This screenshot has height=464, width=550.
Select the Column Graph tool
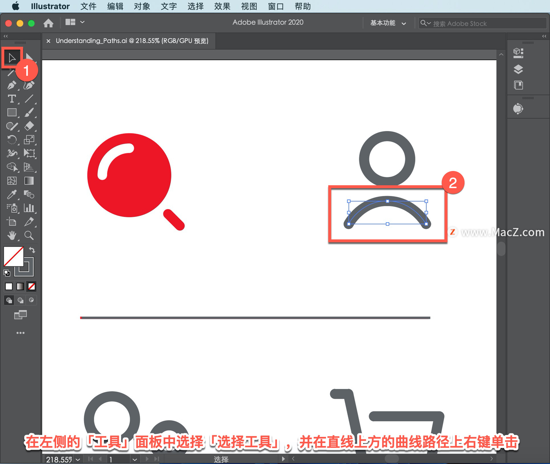(x=29, y=208)
